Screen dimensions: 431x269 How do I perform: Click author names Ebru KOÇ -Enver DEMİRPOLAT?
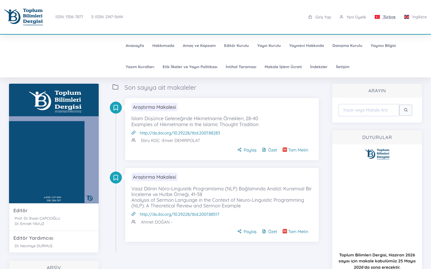170,140
